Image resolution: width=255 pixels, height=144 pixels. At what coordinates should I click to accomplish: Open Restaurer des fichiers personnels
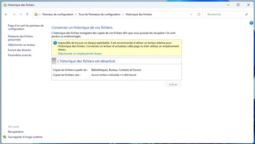20,38
